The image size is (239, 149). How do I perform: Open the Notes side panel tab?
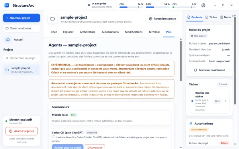coord(225,17)
